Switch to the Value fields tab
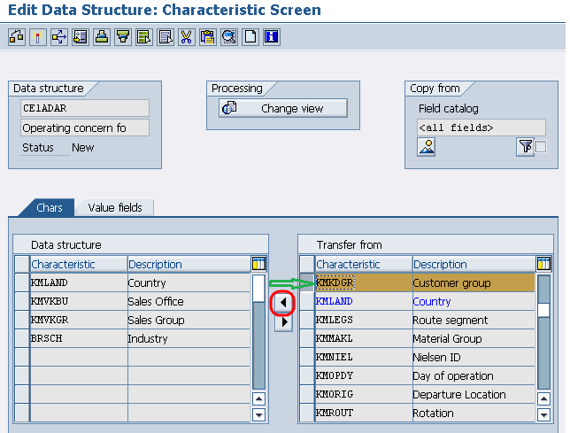The image size is (570, 433). [115, 207]
